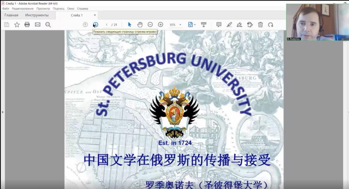
Task: Open the Fill and Sign tool
Action: pyautogui.click(x=240, y=25)
